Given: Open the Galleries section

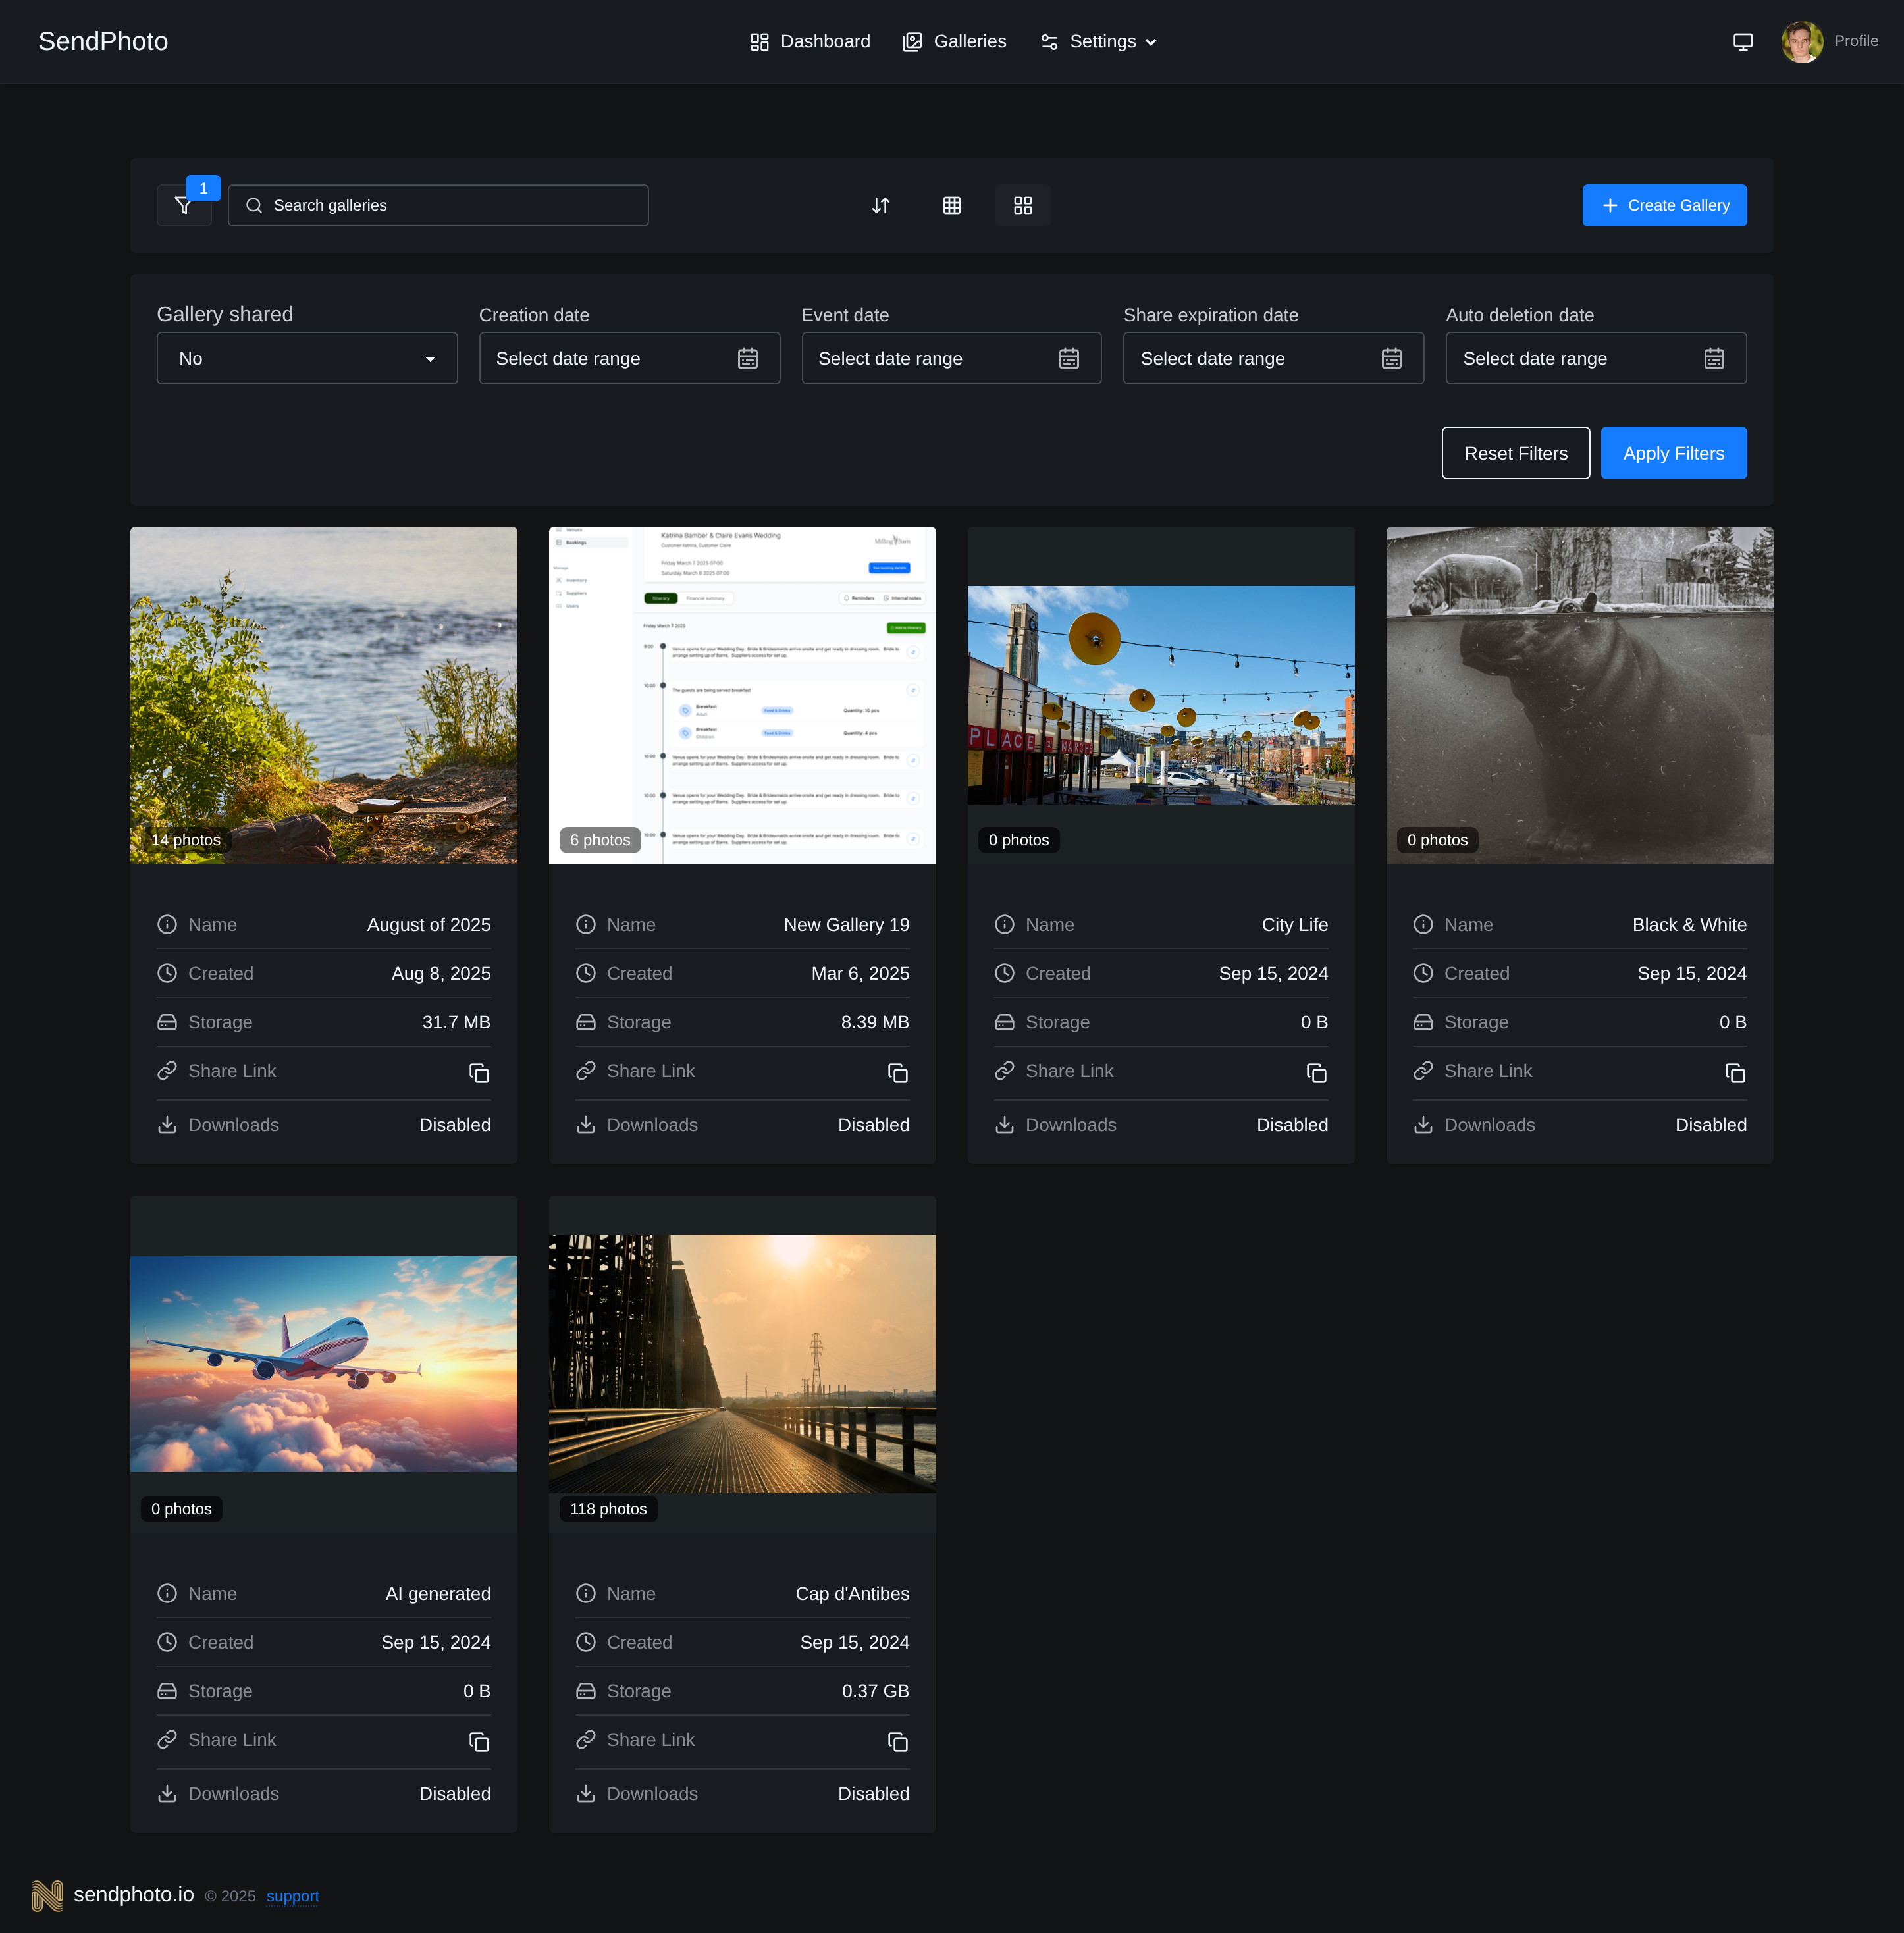Looking at the screenshot, I should tap(953, 41).
